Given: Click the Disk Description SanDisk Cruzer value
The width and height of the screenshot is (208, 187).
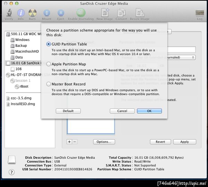Looking at the screenshot, I should click(x=75, y=157).
